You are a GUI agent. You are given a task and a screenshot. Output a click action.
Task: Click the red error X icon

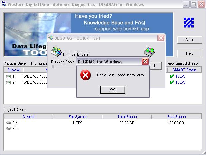85,75
